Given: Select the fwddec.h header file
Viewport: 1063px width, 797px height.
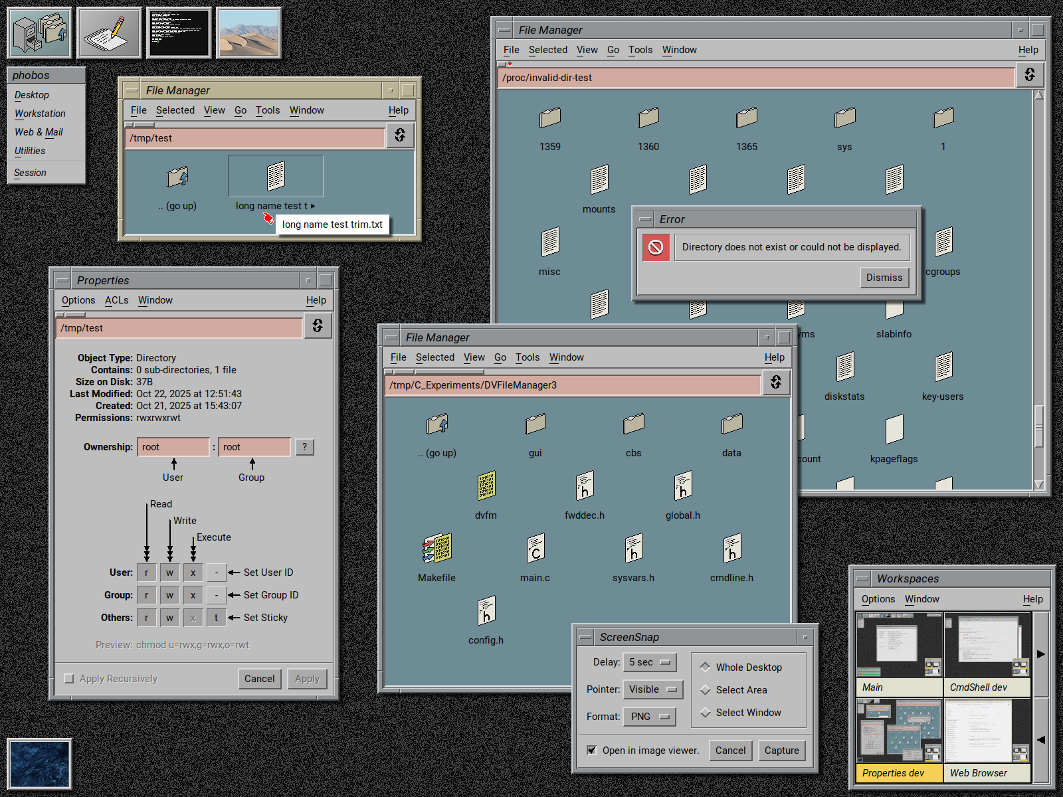Looking at the screenshot, I should (585, 486).
